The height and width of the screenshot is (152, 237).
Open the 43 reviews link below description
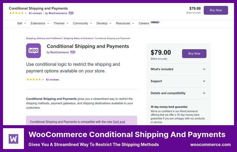[x=52, y=80]
